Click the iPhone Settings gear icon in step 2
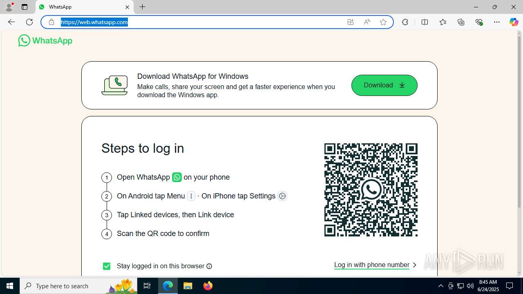Screen dimensions: 523x294 282,196
